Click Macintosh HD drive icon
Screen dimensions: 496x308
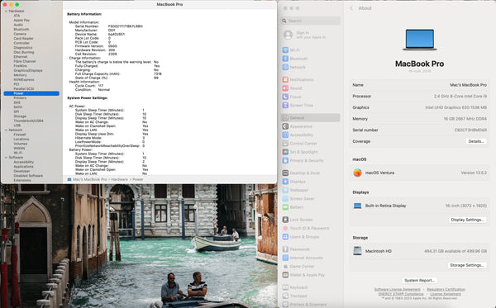(357, 251)
